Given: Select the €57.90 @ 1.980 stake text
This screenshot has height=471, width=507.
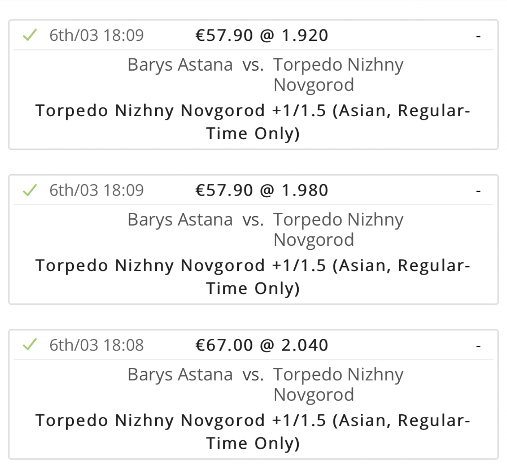Looking at the screenshot, I should coord(262,190).
